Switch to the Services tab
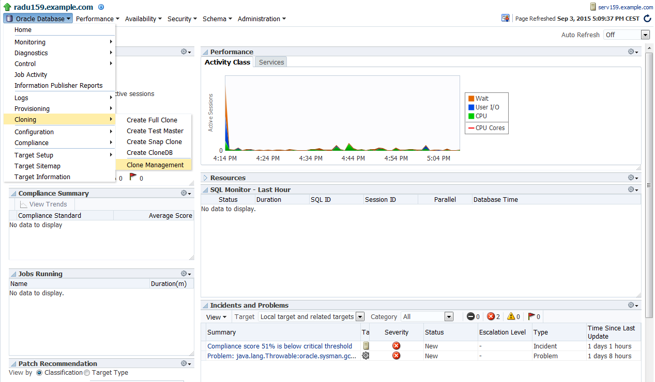The height and width of the screenshot is (382, 655). (271, 62)
